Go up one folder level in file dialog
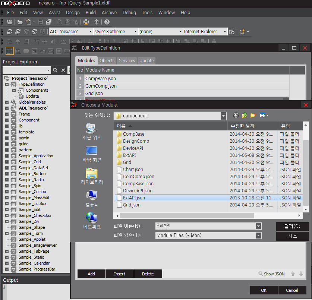This screenshot has height=300, width=312. 244,116
